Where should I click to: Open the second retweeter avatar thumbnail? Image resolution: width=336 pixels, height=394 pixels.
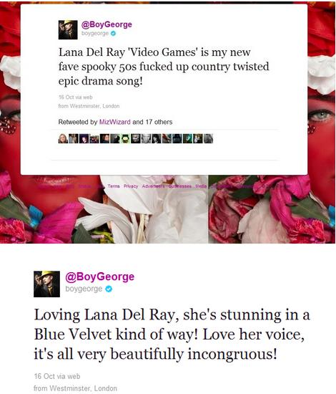coord(74,138)
